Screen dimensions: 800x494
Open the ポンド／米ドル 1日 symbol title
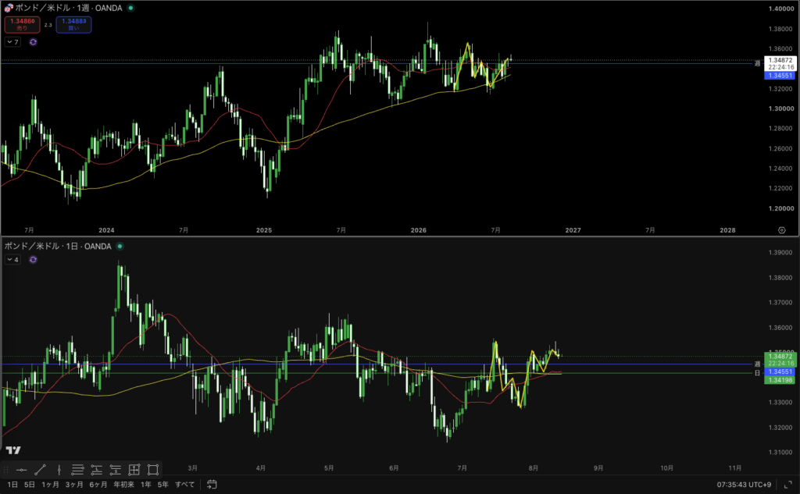(58, 247)
